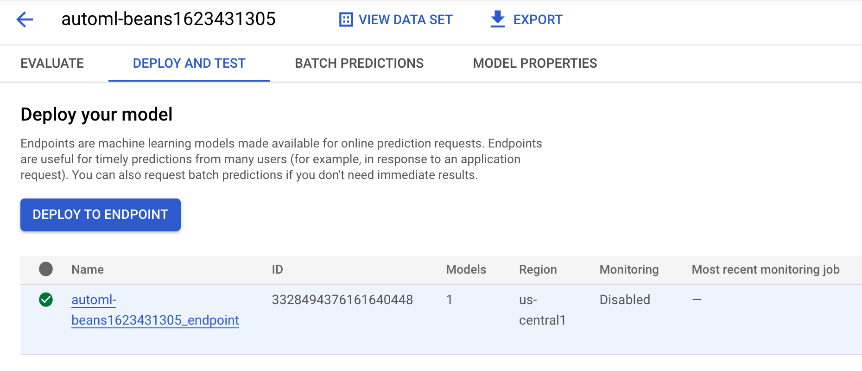Click the download arrow next to EXPORT
The height and width of the screenshot is (371, 862).
coord(496,19)
